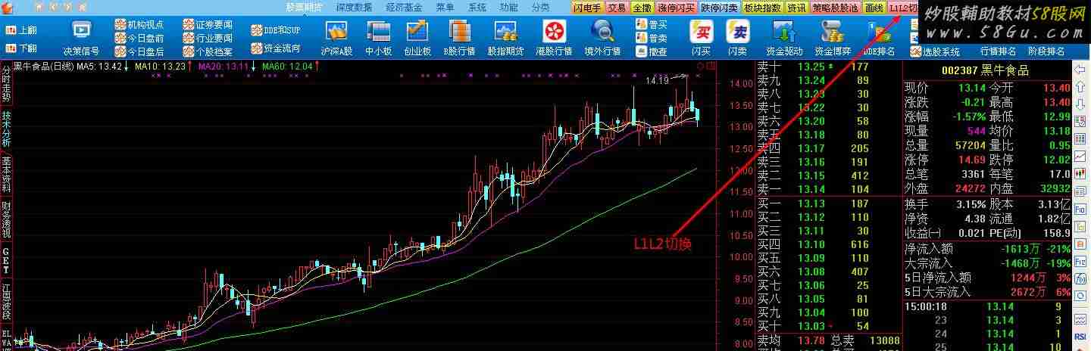Open DDE和SUP item
The height and width of the screenshot is (351, 1091).
pos(277,31)
